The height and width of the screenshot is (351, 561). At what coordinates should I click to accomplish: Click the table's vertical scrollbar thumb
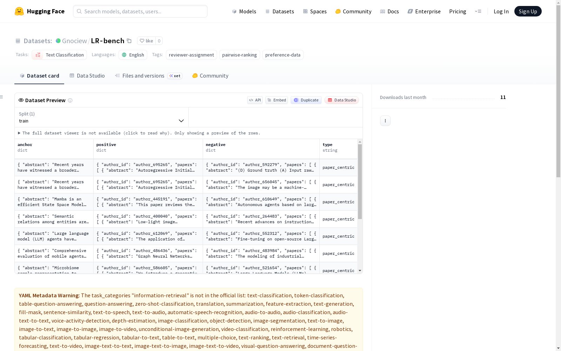click(x=360, y=181)
